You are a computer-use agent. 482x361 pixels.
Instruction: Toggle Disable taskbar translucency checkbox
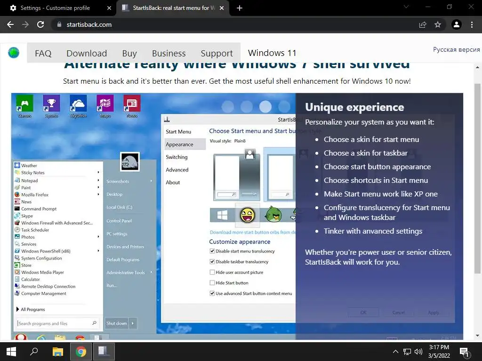[212, 261]
